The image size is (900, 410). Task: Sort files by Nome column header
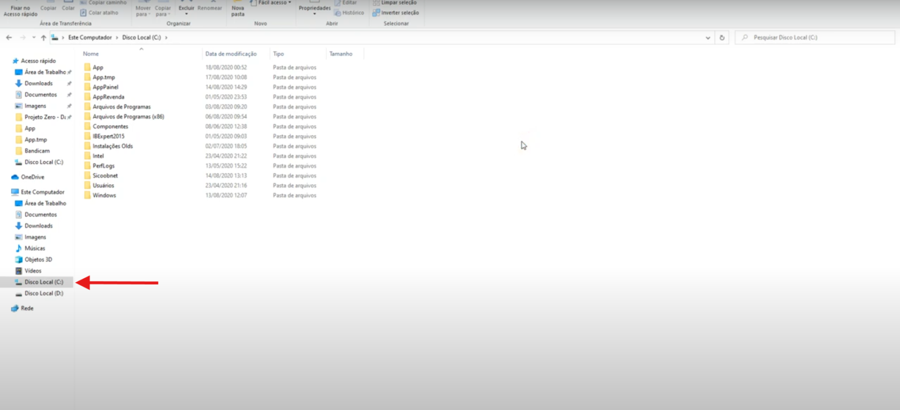91,54
